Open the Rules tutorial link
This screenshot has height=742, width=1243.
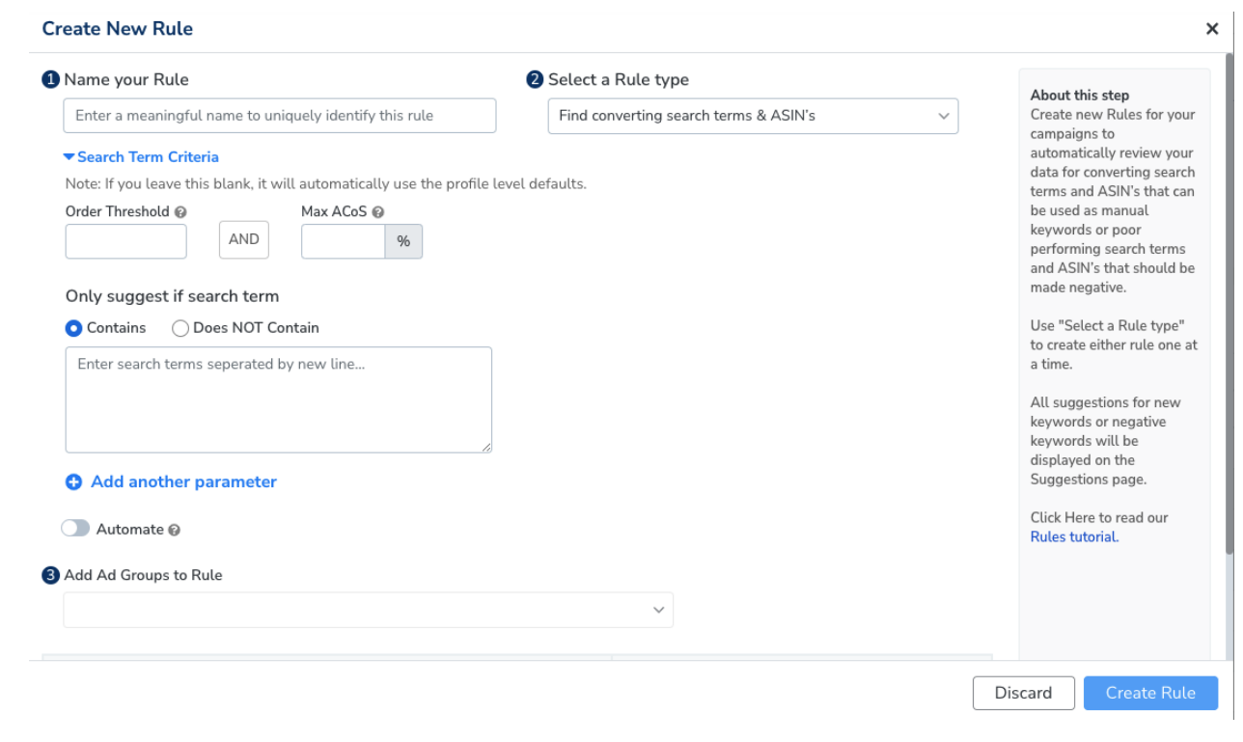(1074, 536)
